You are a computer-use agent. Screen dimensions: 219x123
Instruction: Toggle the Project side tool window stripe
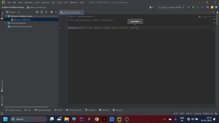[2, 15]
